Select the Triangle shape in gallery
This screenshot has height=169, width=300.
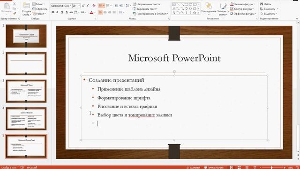tap(174, 8)
